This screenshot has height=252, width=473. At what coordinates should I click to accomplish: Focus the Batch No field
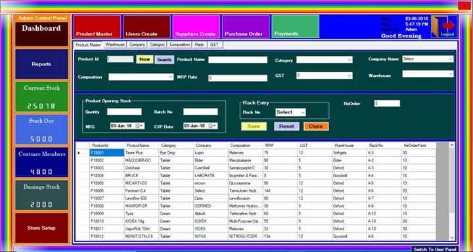[x=200, y=112]
